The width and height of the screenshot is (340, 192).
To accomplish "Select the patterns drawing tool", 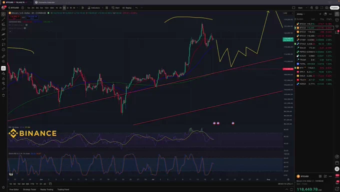I will (x=3, y=29).
